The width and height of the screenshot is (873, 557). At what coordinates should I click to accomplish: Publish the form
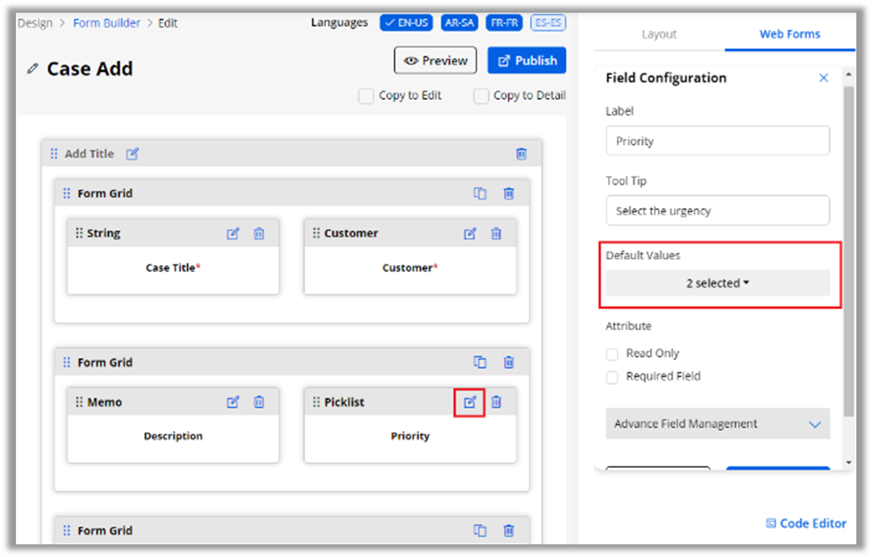point(527,60)
